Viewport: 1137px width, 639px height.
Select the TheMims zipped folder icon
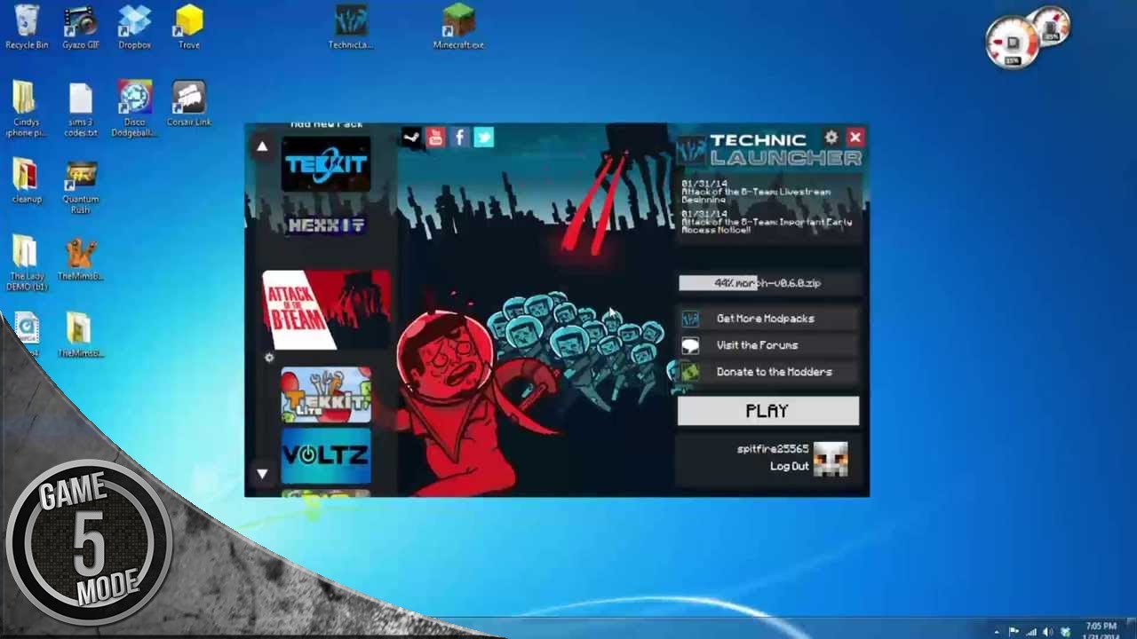point(81,335)
